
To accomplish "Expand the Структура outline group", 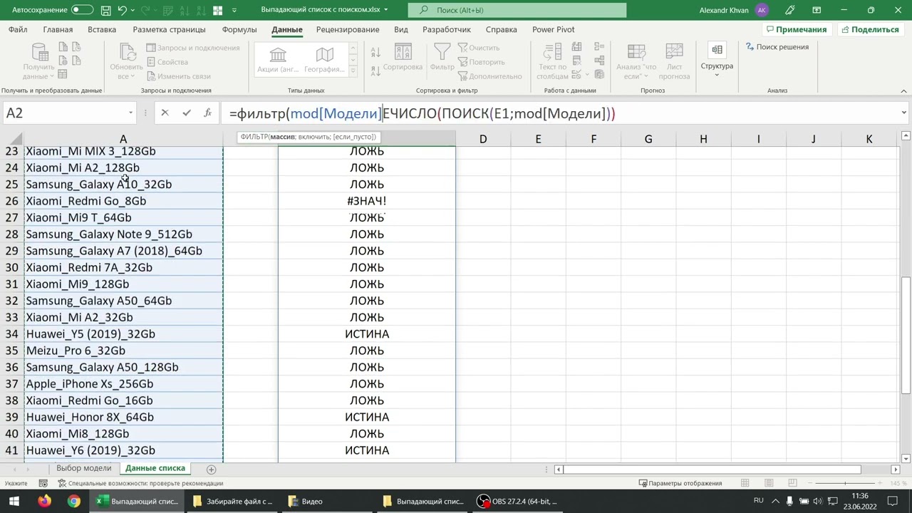I will [717, 58].
